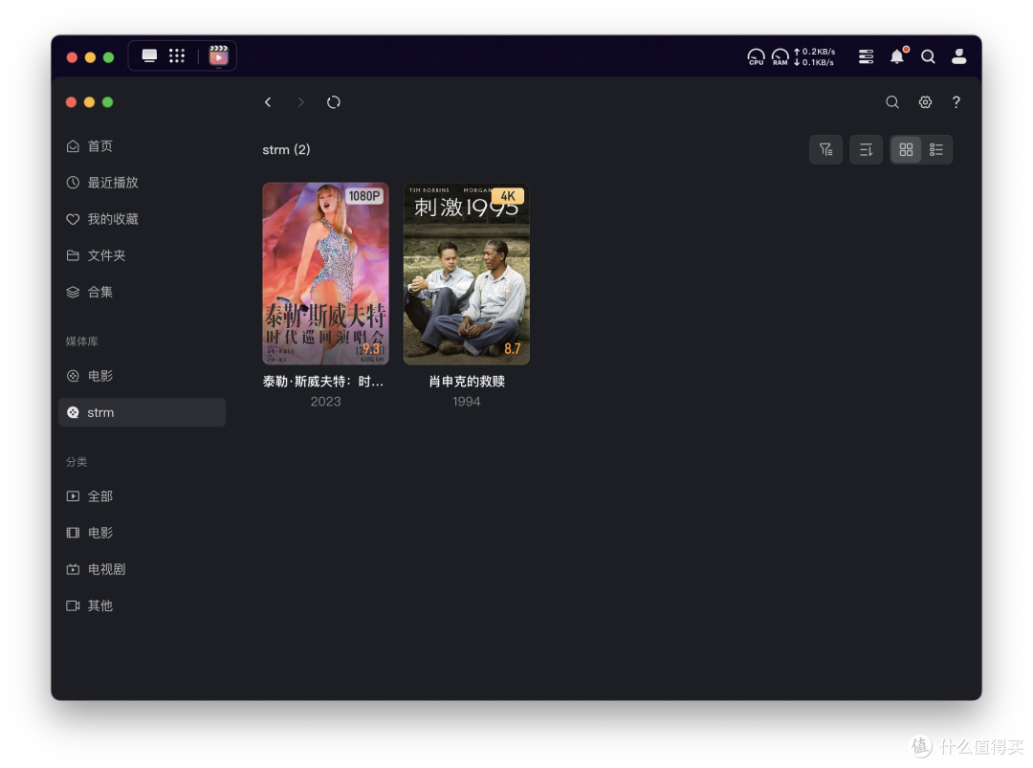Viewport: 1033px width, 768px height.
Task: Close the media app window red button
Action: point(71,102)
